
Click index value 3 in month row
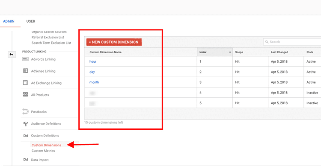(200, 82)
